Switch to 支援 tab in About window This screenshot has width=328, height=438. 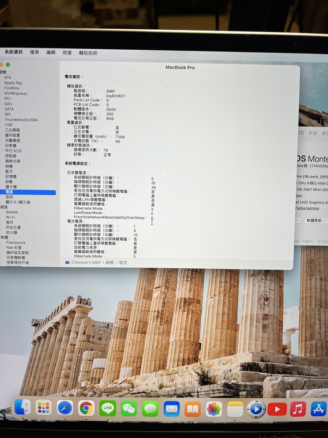pyautogui.click(x=313, y=133)
